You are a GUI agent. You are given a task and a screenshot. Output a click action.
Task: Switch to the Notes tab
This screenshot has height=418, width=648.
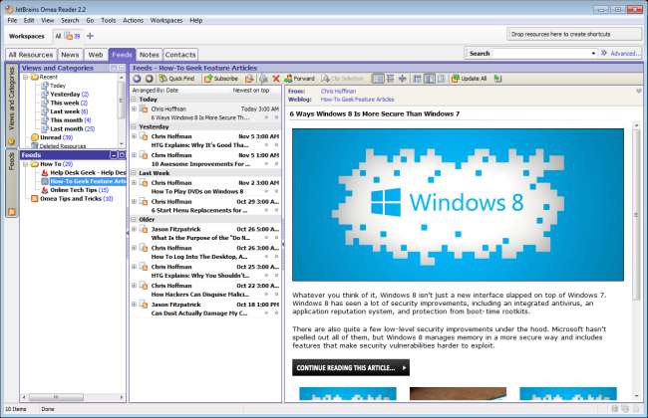150,55
